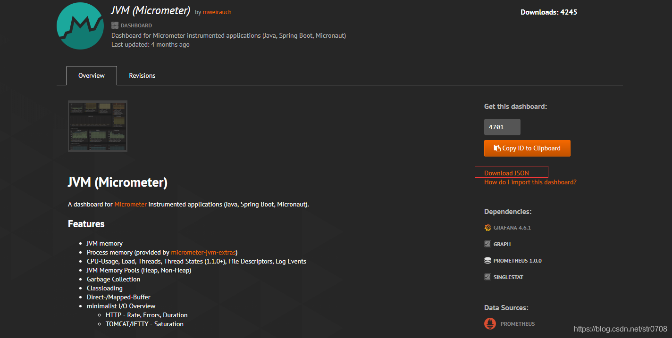672x338 pixels.
Task: Open the Micrometer link in description
Action: (x=131, y=204)
